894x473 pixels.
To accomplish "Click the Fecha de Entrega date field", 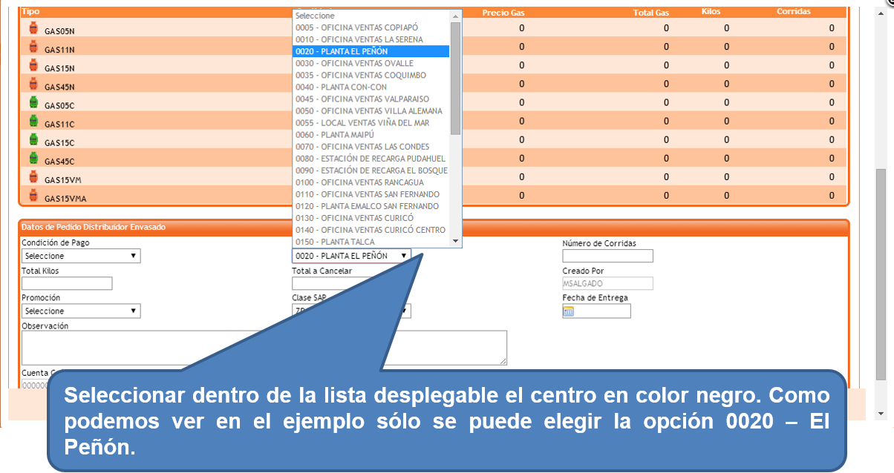I will pos(597,311).
